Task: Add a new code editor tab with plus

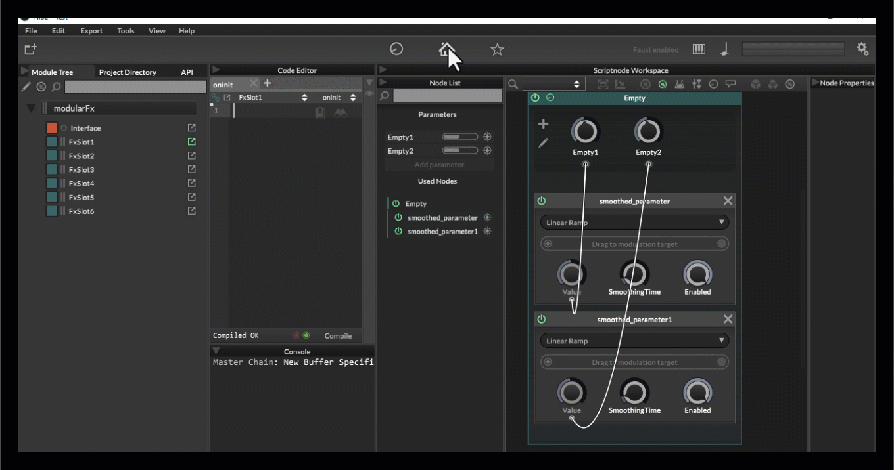Action: point(267,83)
